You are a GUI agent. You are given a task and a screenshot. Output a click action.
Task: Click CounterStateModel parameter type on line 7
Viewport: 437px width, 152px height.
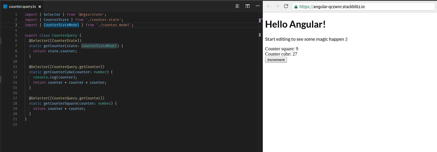coord(99,46)
